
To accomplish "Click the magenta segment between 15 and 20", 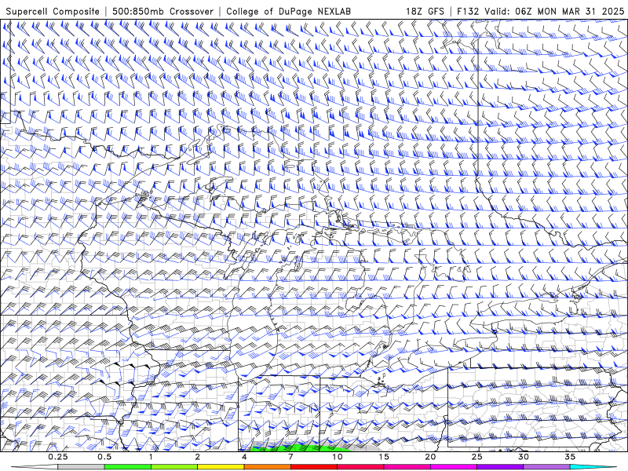I will (x=407, y=467).
